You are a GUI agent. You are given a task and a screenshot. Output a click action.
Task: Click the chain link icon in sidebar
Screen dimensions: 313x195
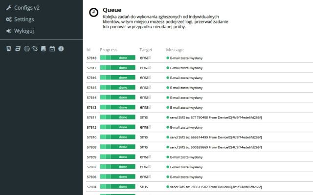click(35, 49)
